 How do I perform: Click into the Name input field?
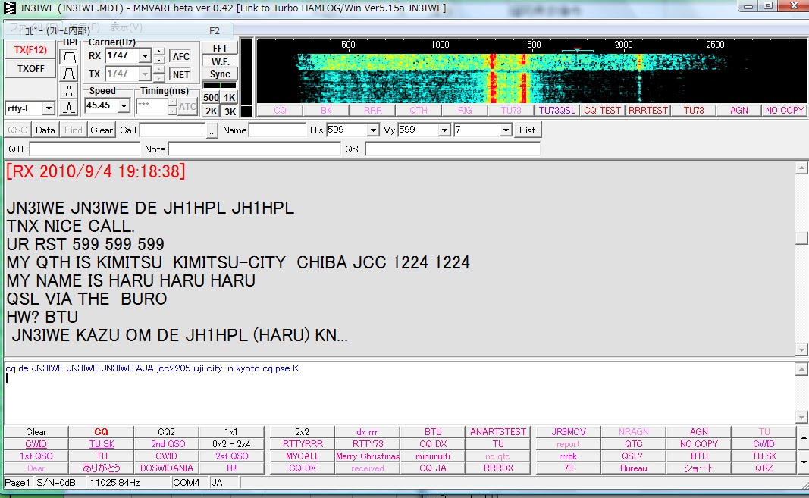278,130
